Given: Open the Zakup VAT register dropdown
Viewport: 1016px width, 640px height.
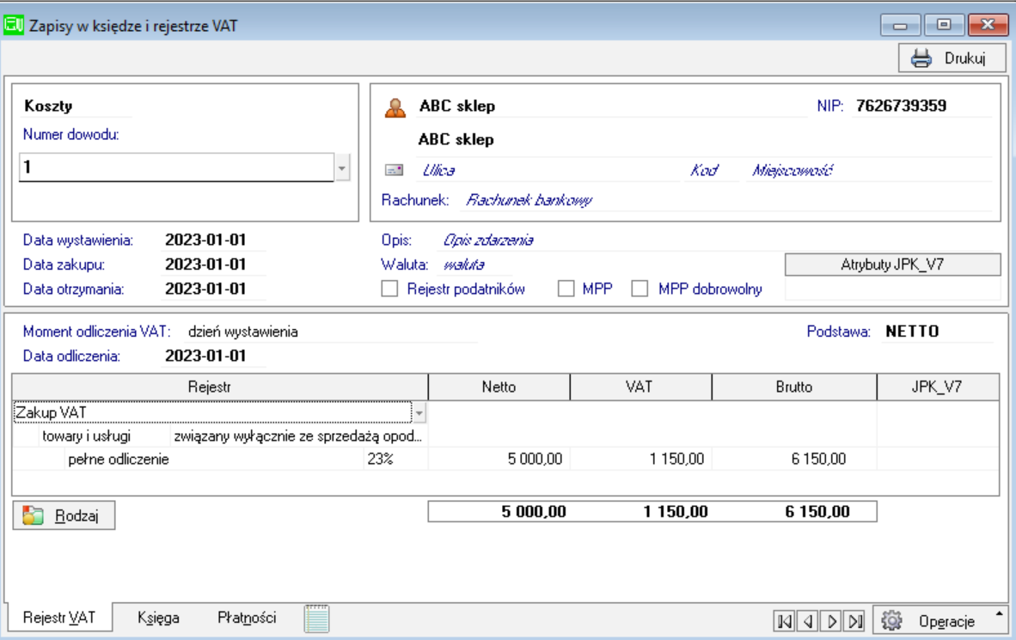Looking at the screenshot, I should (x=419, y=413).
